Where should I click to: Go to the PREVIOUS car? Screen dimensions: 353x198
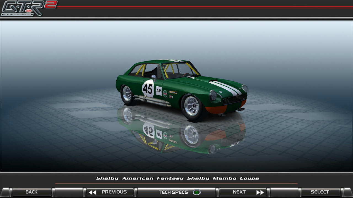(110, 192)
